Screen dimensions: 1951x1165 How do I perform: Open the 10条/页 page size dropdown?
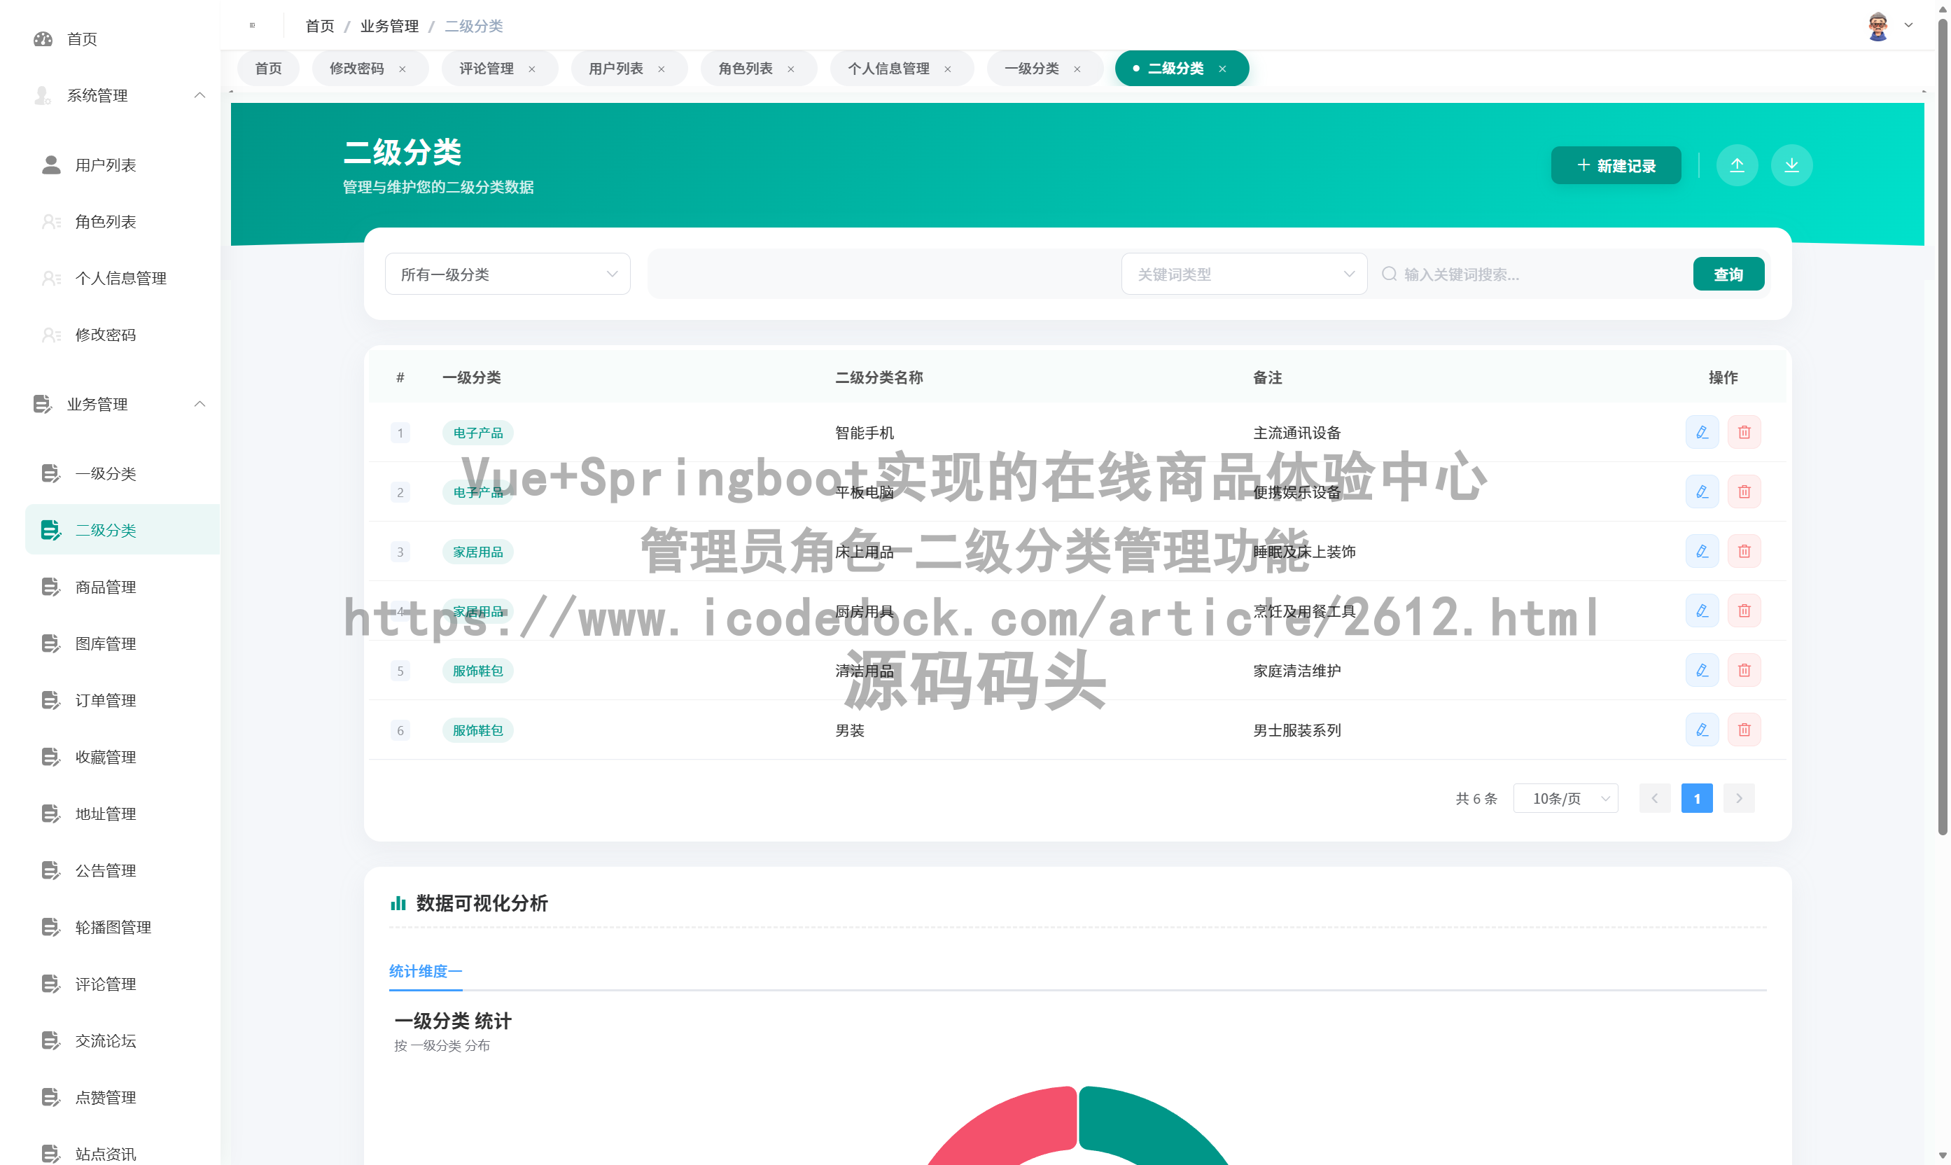coord(1565,797)
